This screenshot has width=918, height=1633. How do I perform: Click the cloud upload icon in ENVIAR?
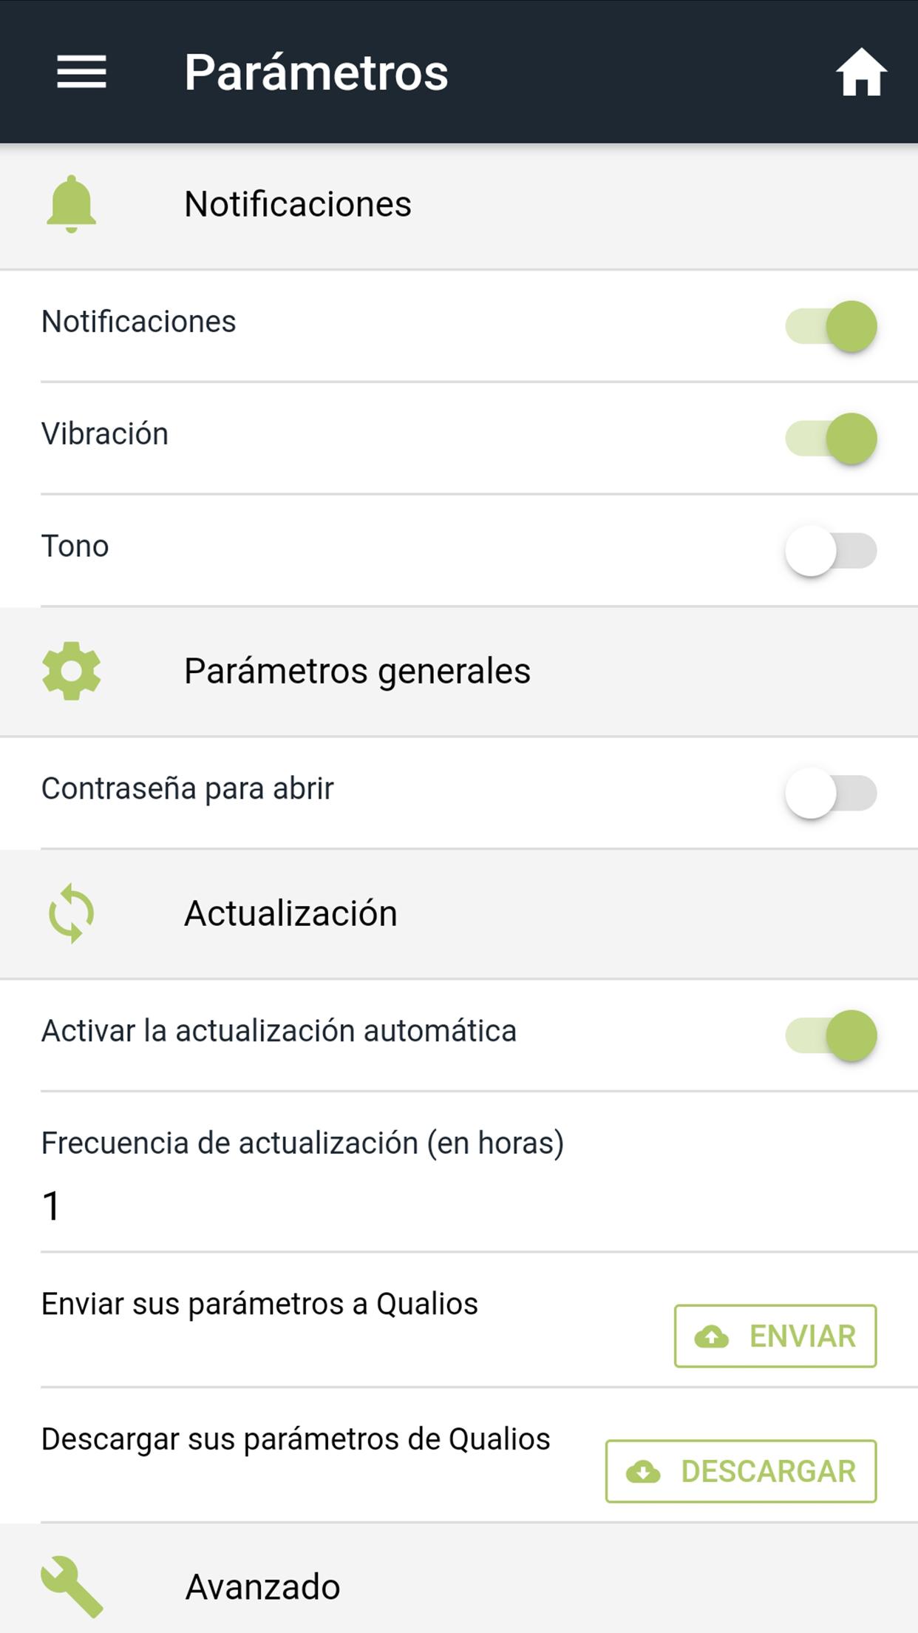coord(712,1336)
